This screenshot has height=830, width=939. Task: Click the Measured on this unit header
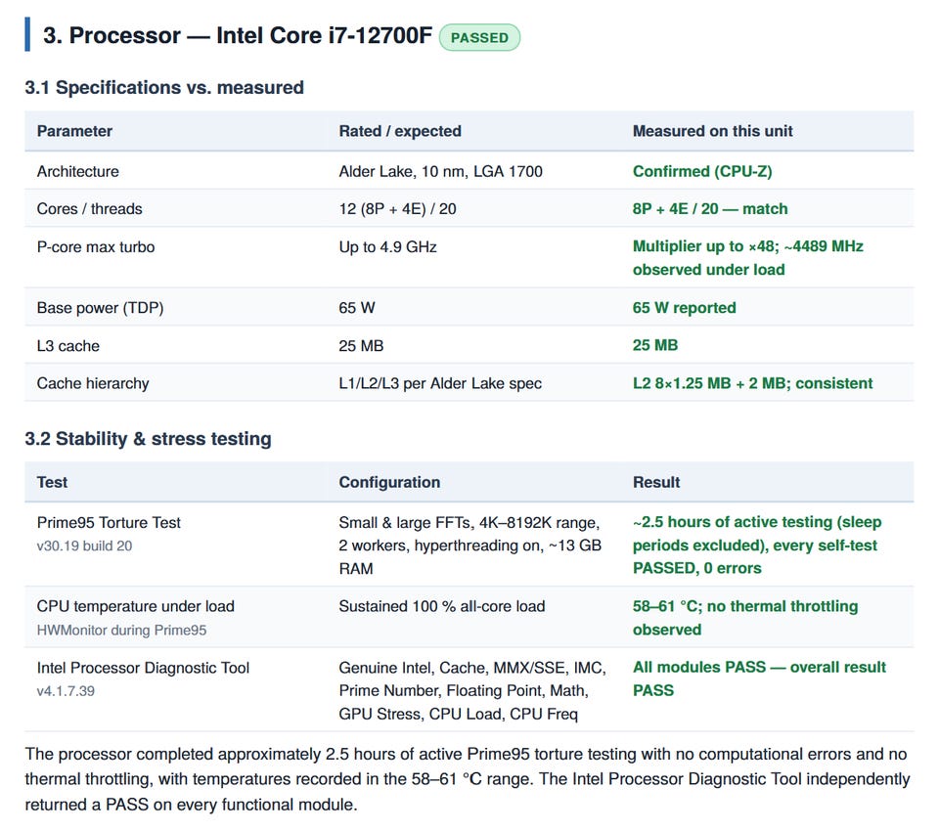713,131
